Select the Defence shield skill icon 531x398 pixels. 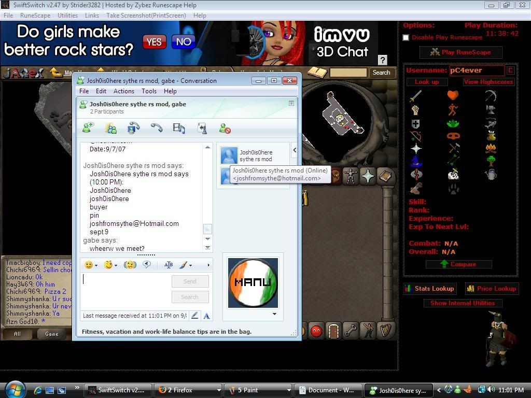coord(415,124)
